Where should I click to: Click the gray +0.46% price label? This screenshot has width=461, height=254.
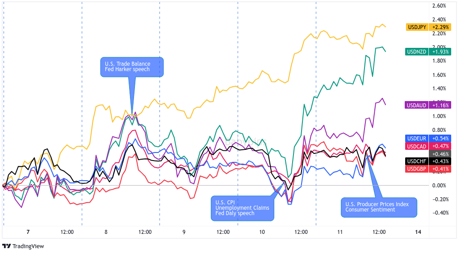(x=440, y=154)
